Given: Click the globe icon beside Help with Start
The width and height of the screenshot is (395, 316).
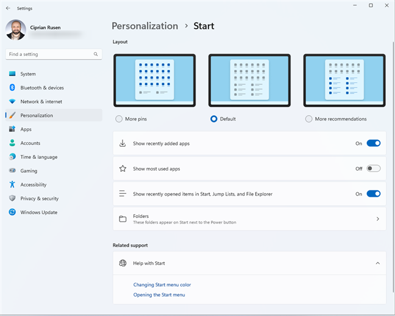Looking at the screenshot, I should tap(123, 263).
